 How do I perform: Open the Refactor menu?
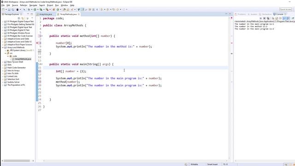[x=24, y=5]
